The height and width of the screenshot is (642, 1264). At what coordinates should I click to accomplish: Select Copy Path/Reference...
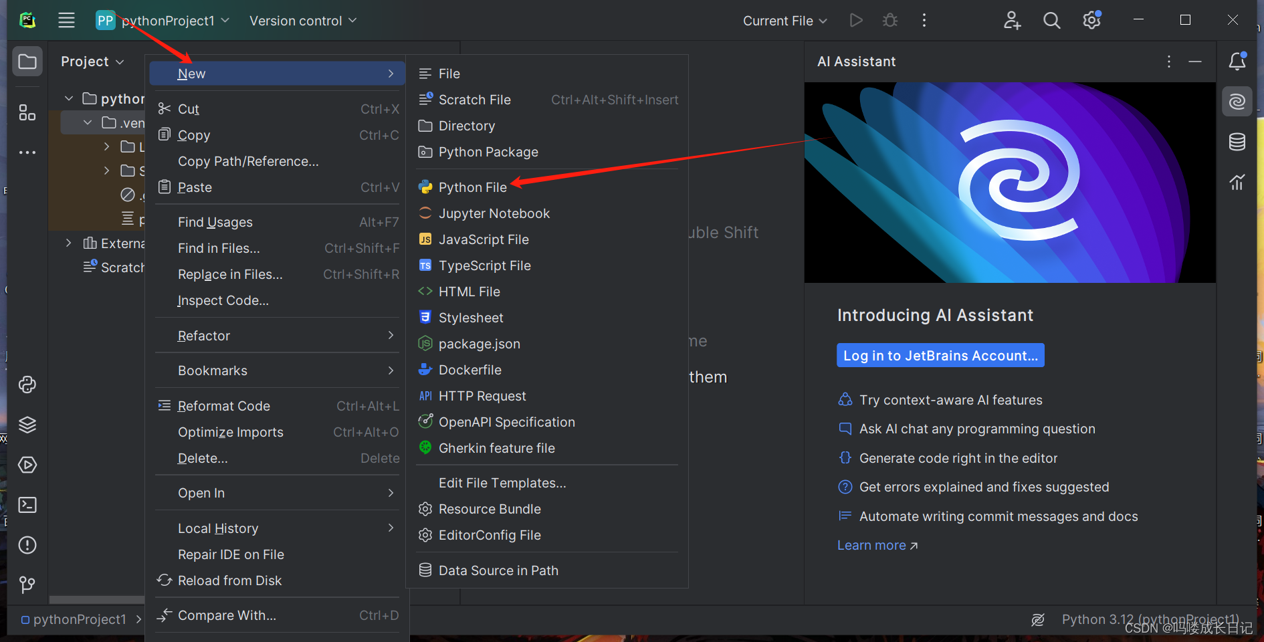[278, 161]
